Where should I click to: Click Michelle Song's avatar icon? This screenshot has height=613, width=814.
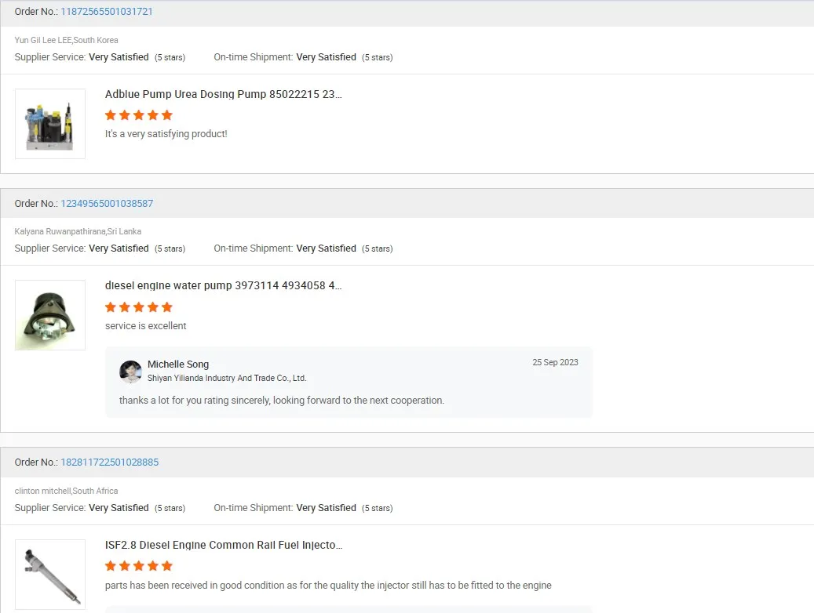point(130,372)
